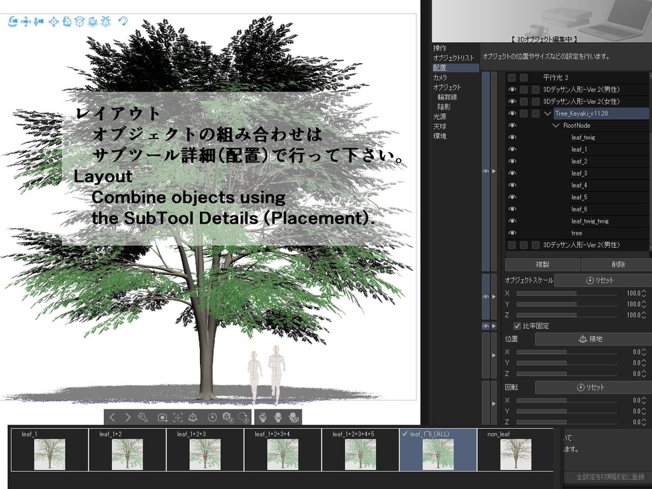Select the object move tool
652x489 pixels.
tap(53, 22)
